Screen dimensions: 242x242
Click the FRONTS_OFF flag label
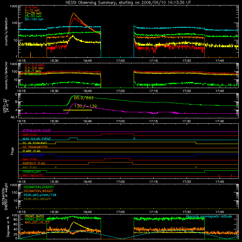pos(32,172)
